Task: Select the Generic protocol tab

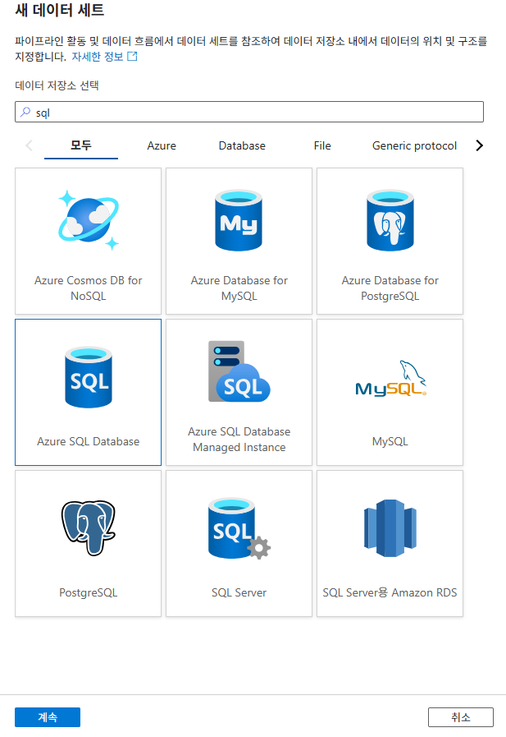Action: tap(414, 145)
